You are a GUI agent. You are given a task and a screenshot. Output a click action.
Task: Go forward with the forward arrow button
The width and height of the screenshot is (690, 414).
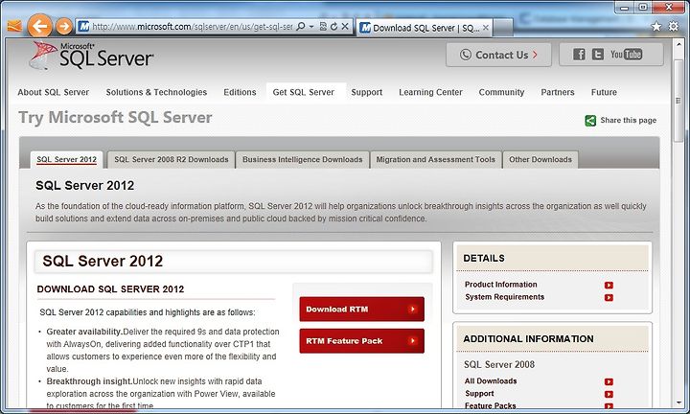click(64, 27)
